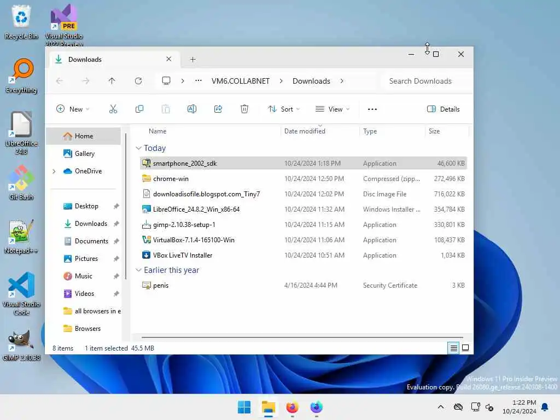Viewport: 560px width, 420px height.
Task: Select Gallery in navigation pane
Action: pyautogui.click(x=84, y=154)
